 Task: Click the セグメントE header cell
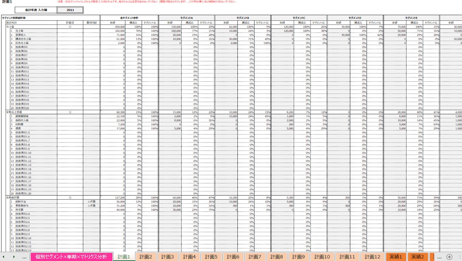412,18
